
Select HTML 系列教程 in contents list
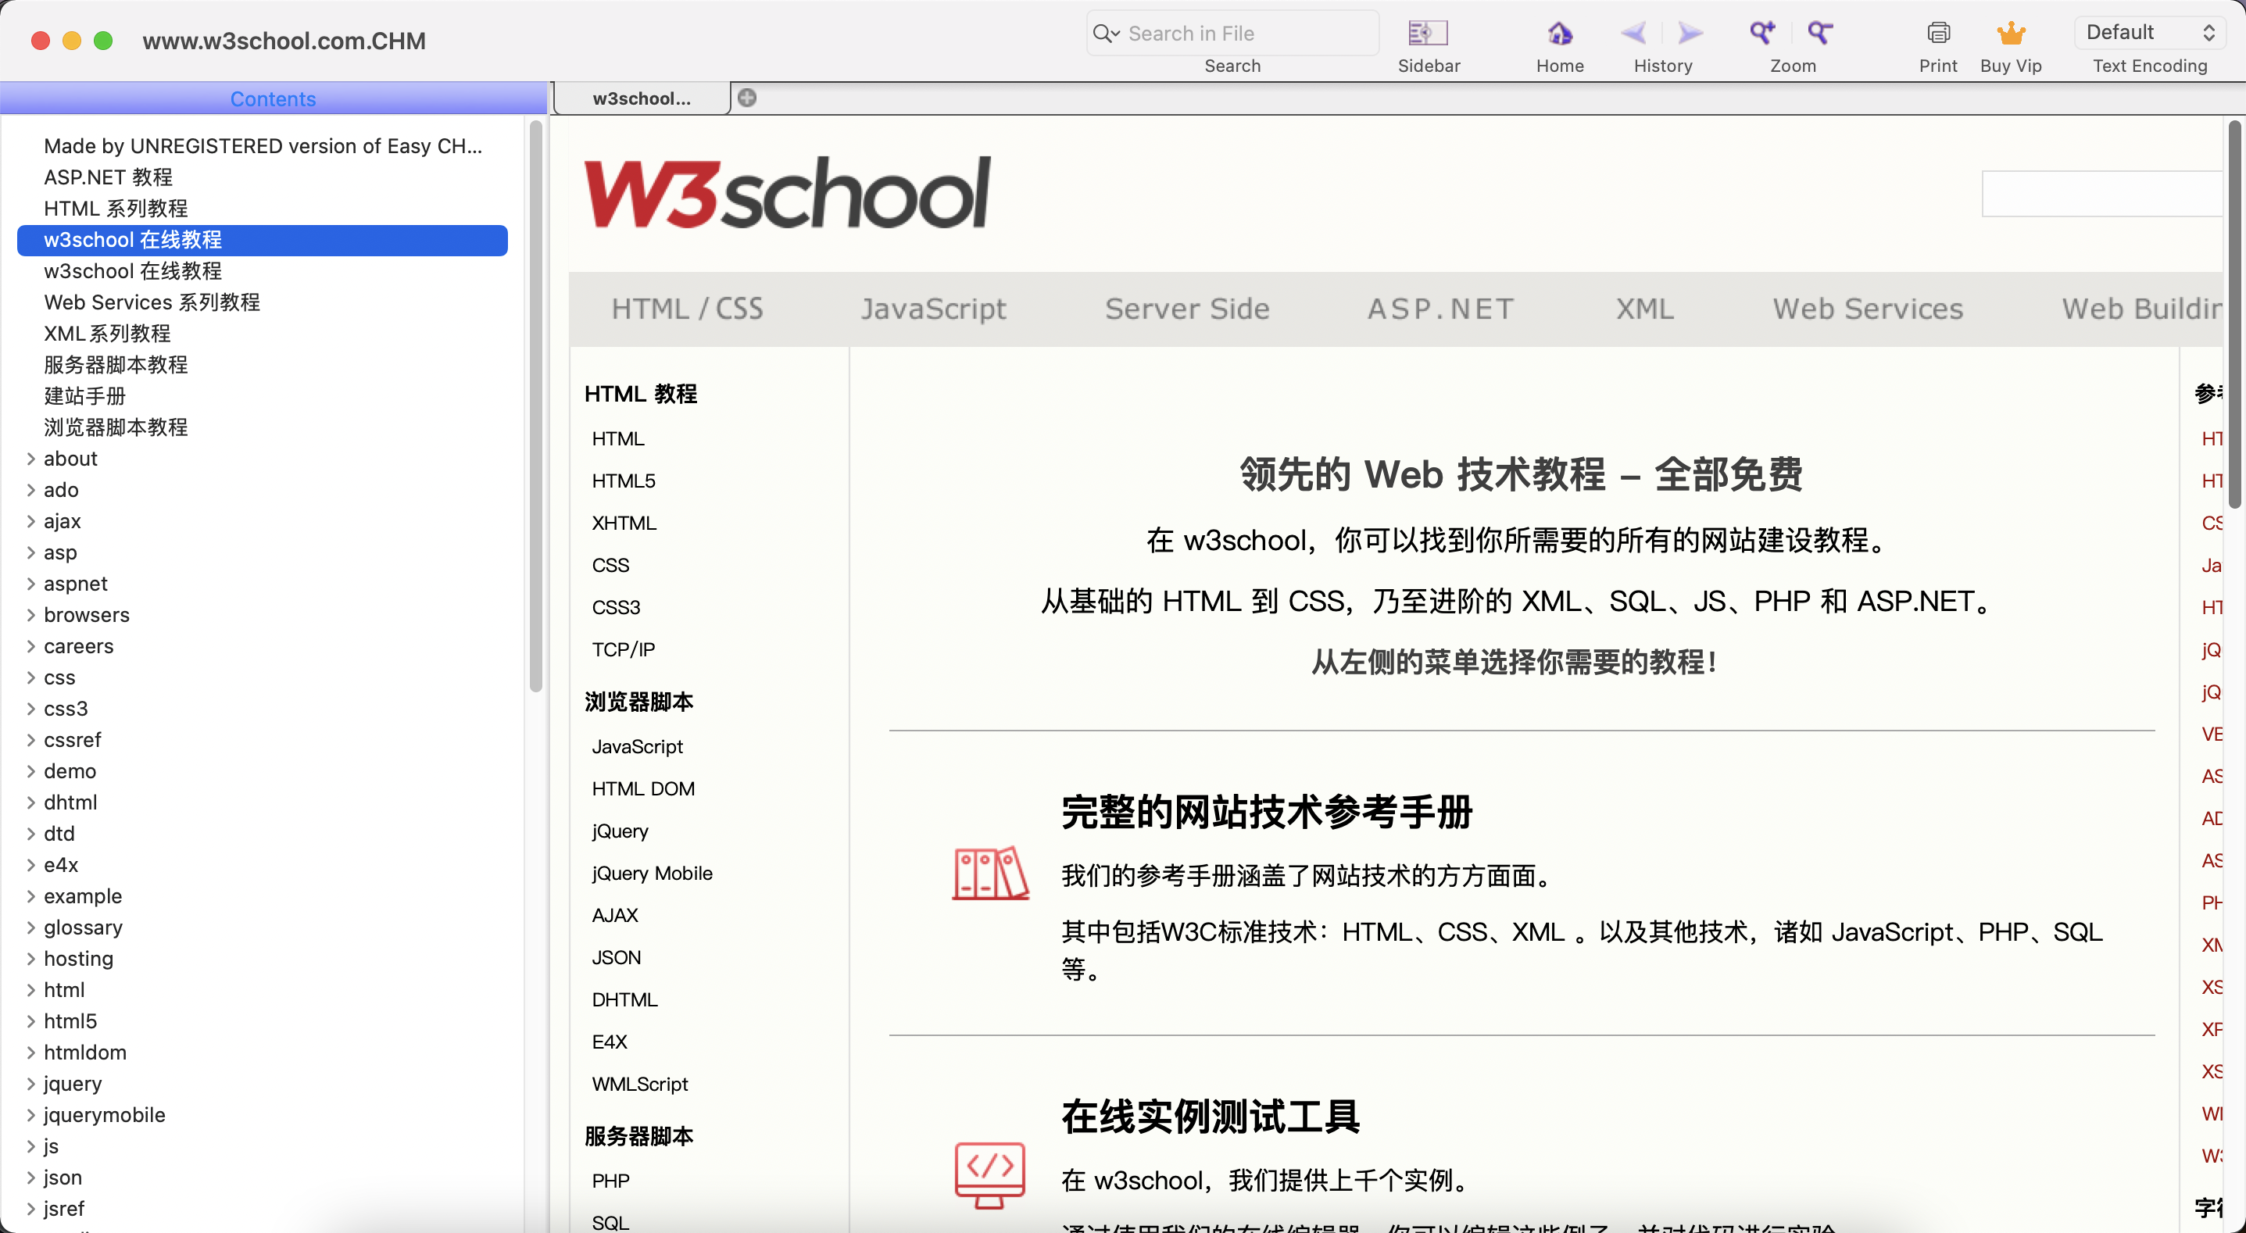click(x=116, y=209)
